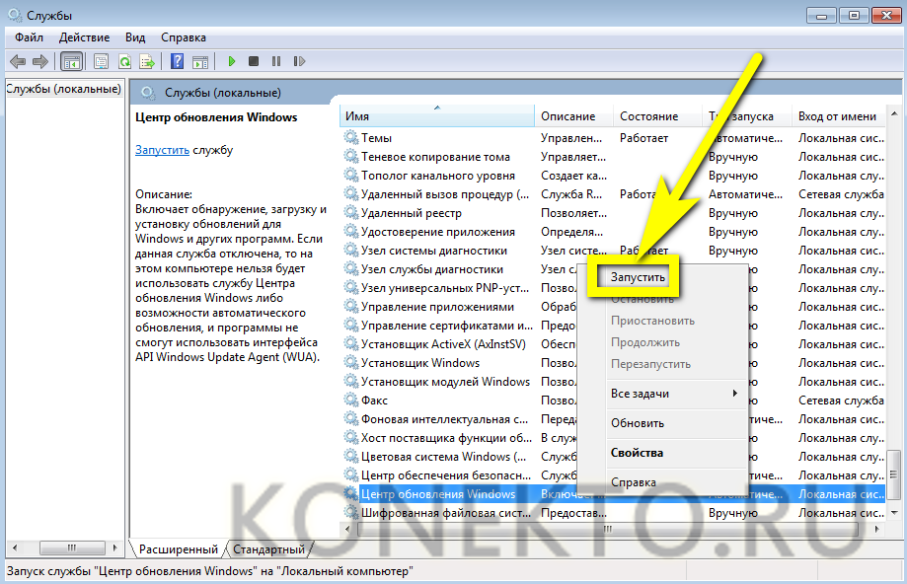Select the Узел универсальных PNP-устройств service
Screen dimensions: 907x584
[445, 288]
